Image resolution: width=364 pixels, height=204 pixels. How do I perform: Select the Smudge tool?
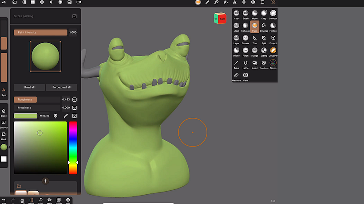click(x=264, y=27)
